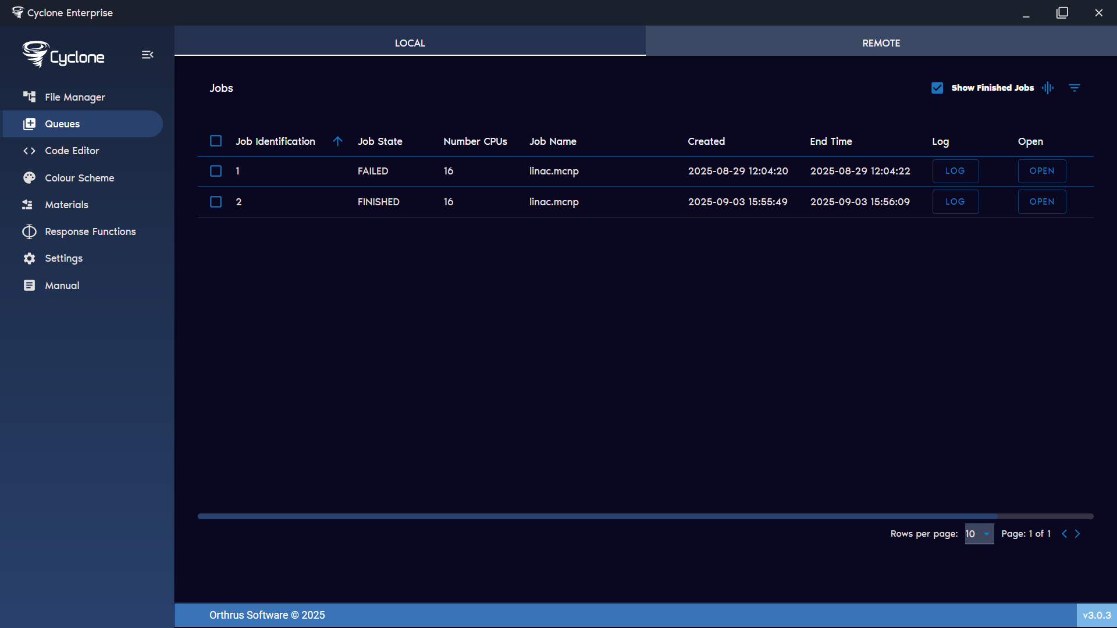Image resolution: width=1117 pixels, height=628 pixels.
Task: Click the horizontal scrollbar under the table
Action: [x=597, y=516]
